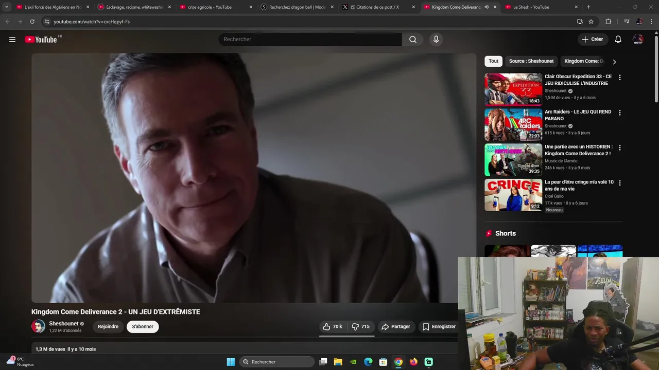Screen dimensions: 659x370
Task: Open Firefox from taskbar
Action: point(413,362)
